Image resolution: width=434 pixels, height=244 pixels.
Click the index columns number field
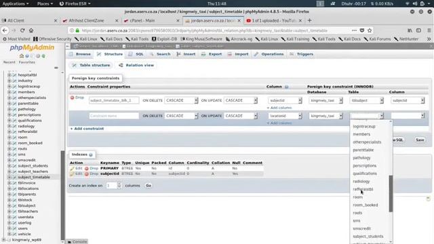pos(113,186)
